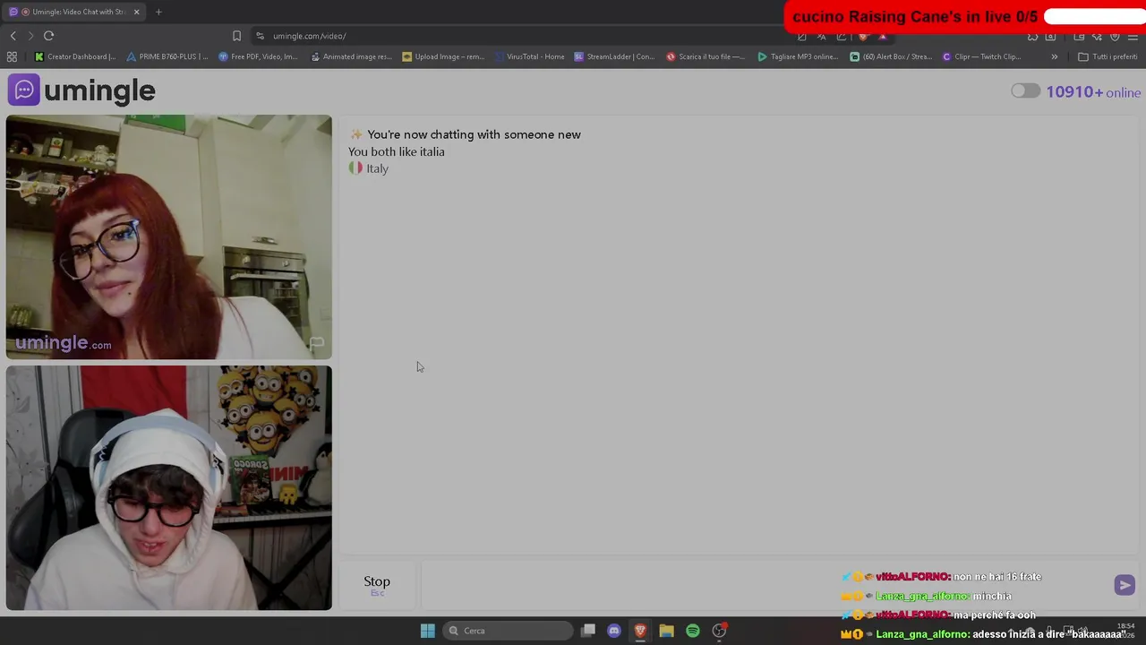The height and width of the screenshot is (645, 1146).
Task: Open the VirusTotal - Home bookmark
Action: [x=528, y=56]
